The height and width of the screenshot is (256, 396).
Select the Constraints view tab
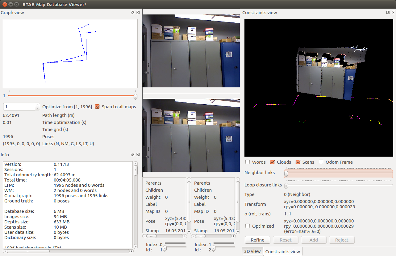282,251
